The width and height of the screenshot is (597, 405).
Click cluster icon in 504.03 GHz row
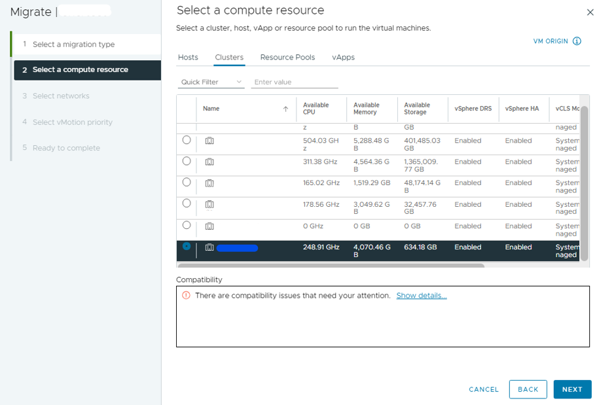209,141
